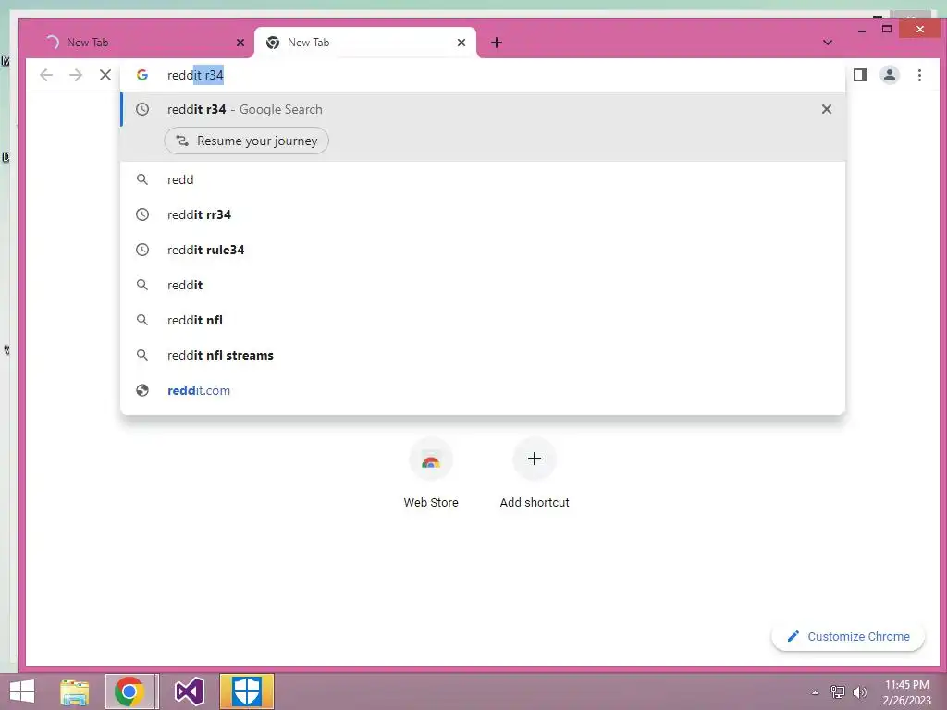The image size is (947, 710).
Task: Choose the 'reddit nfl streams' suggestion
Action: click(x=483, y=355)
